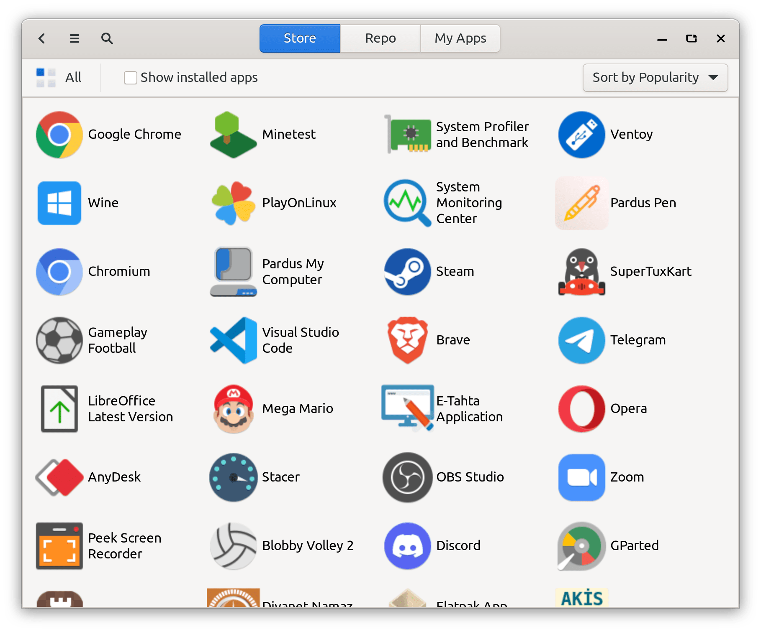Select the Blobby Volley 2 icon

(233, 546)
